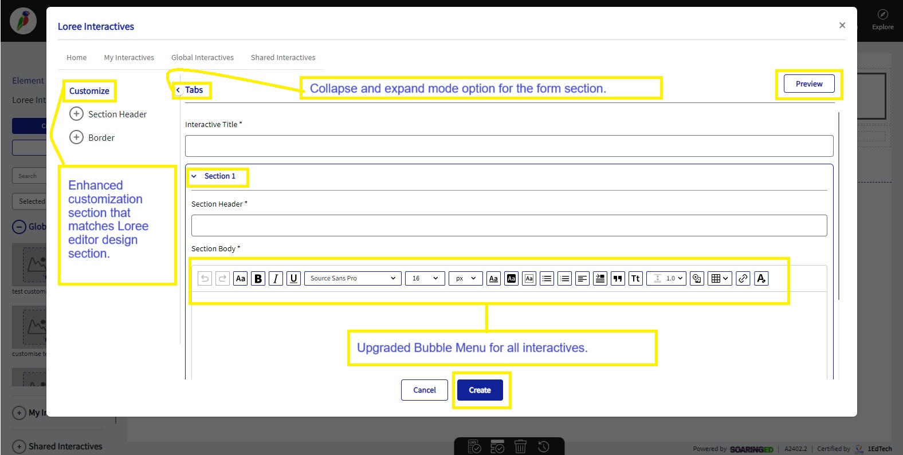Open the Shared Interactives tab
Screen dimensions: 903x455
283,57
